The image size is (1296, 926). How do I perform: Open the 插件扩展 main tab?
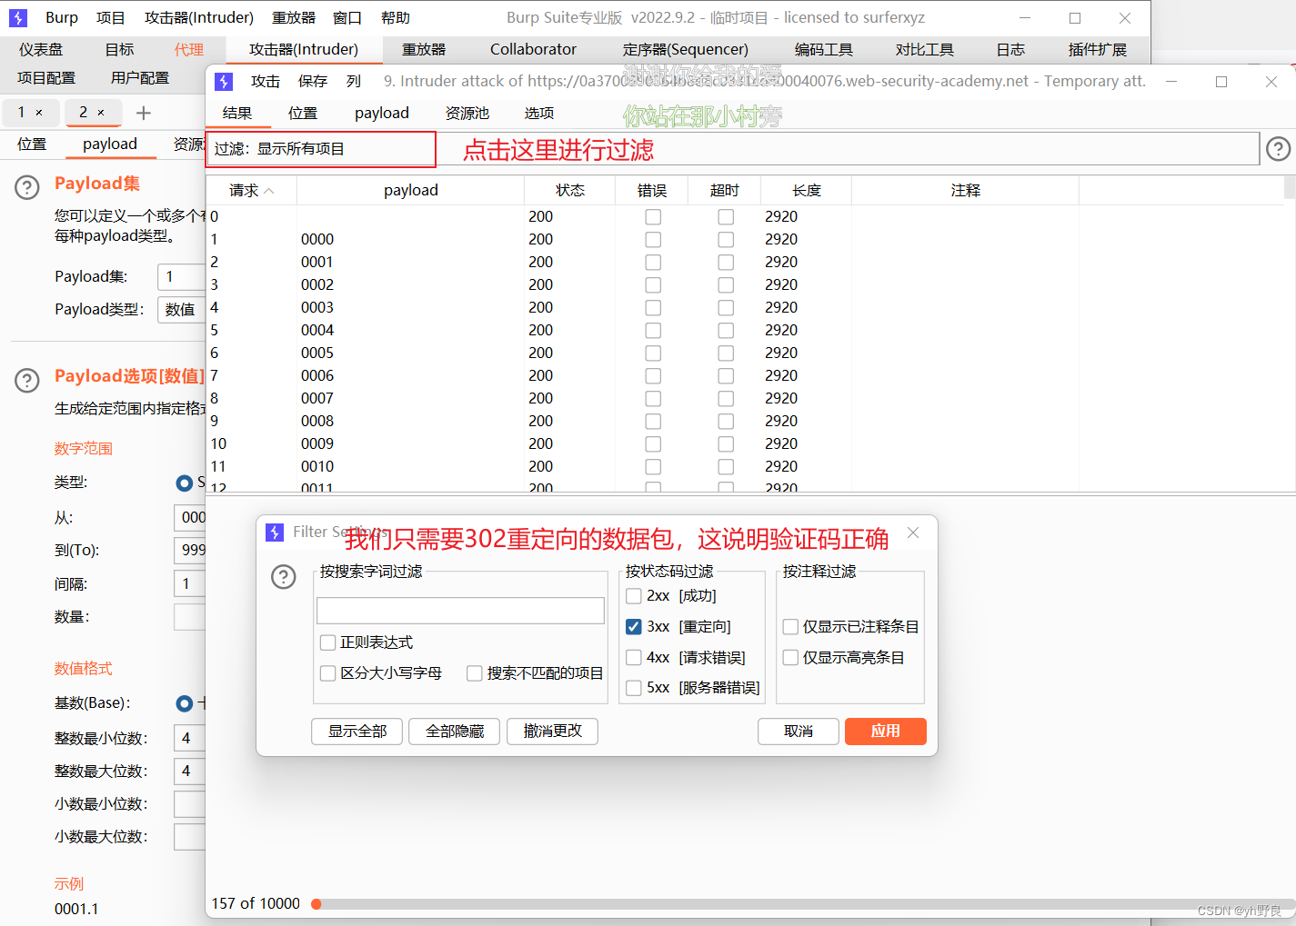pos(1098,50)
